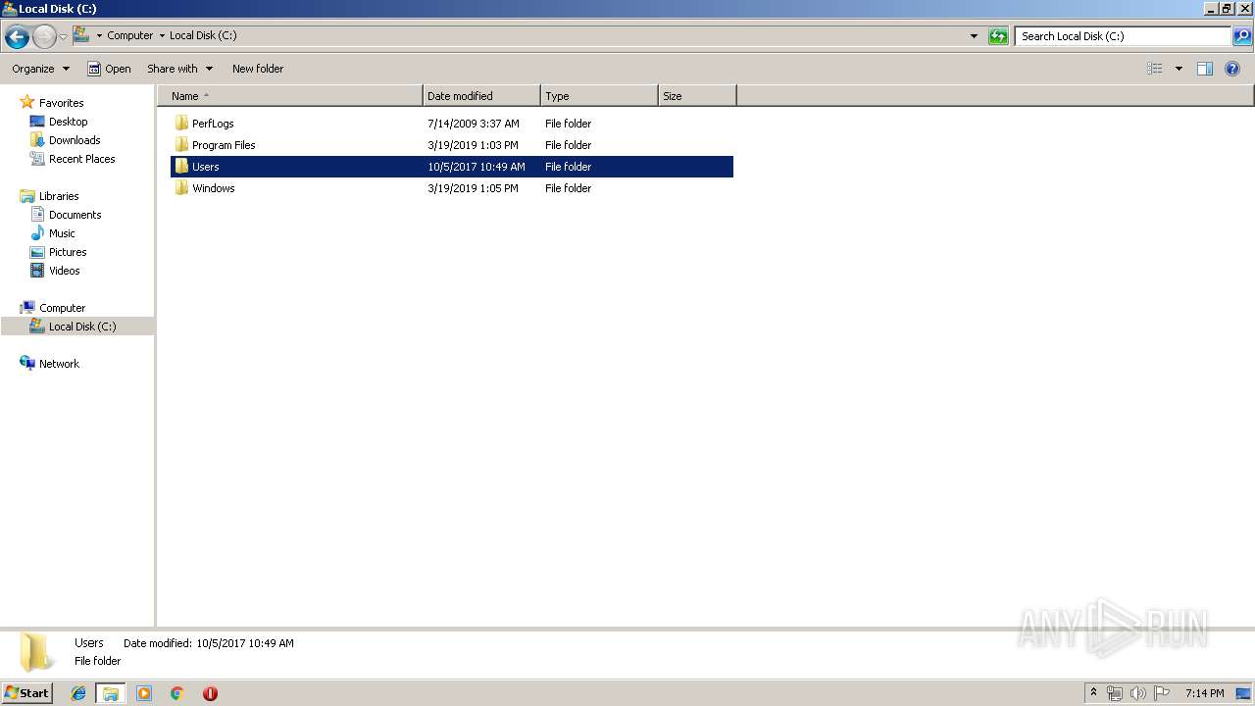Click Windows date 3/19/2019 1:05 PM
This screenshot has height=706, width=1255.
pos(473,188)
